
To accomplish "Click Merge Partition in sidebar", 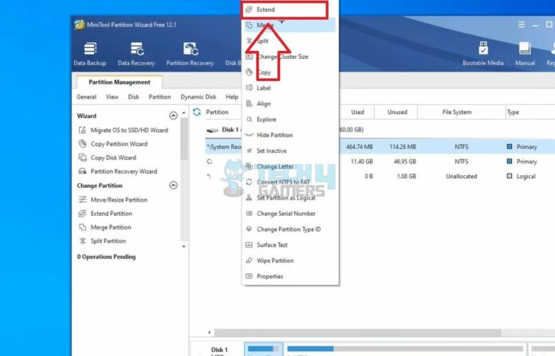I will tap(104, 227).
